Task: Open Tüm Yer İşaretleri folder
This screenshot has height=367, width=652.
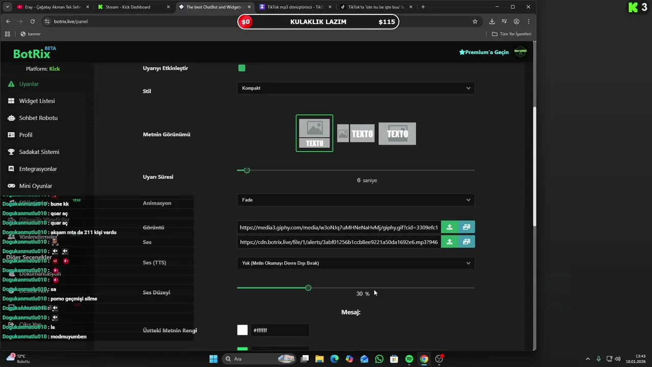Action: 511,34
